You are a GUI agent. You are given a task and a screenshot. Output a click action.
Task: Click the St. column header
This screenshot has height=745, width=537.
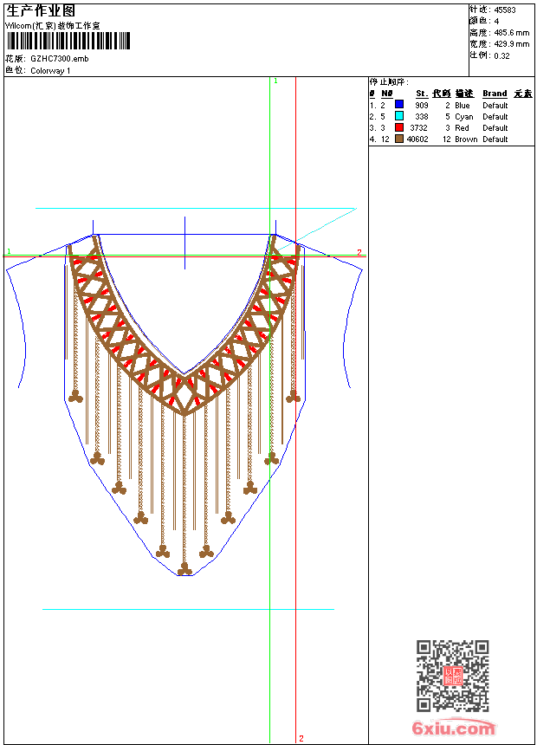421,94
